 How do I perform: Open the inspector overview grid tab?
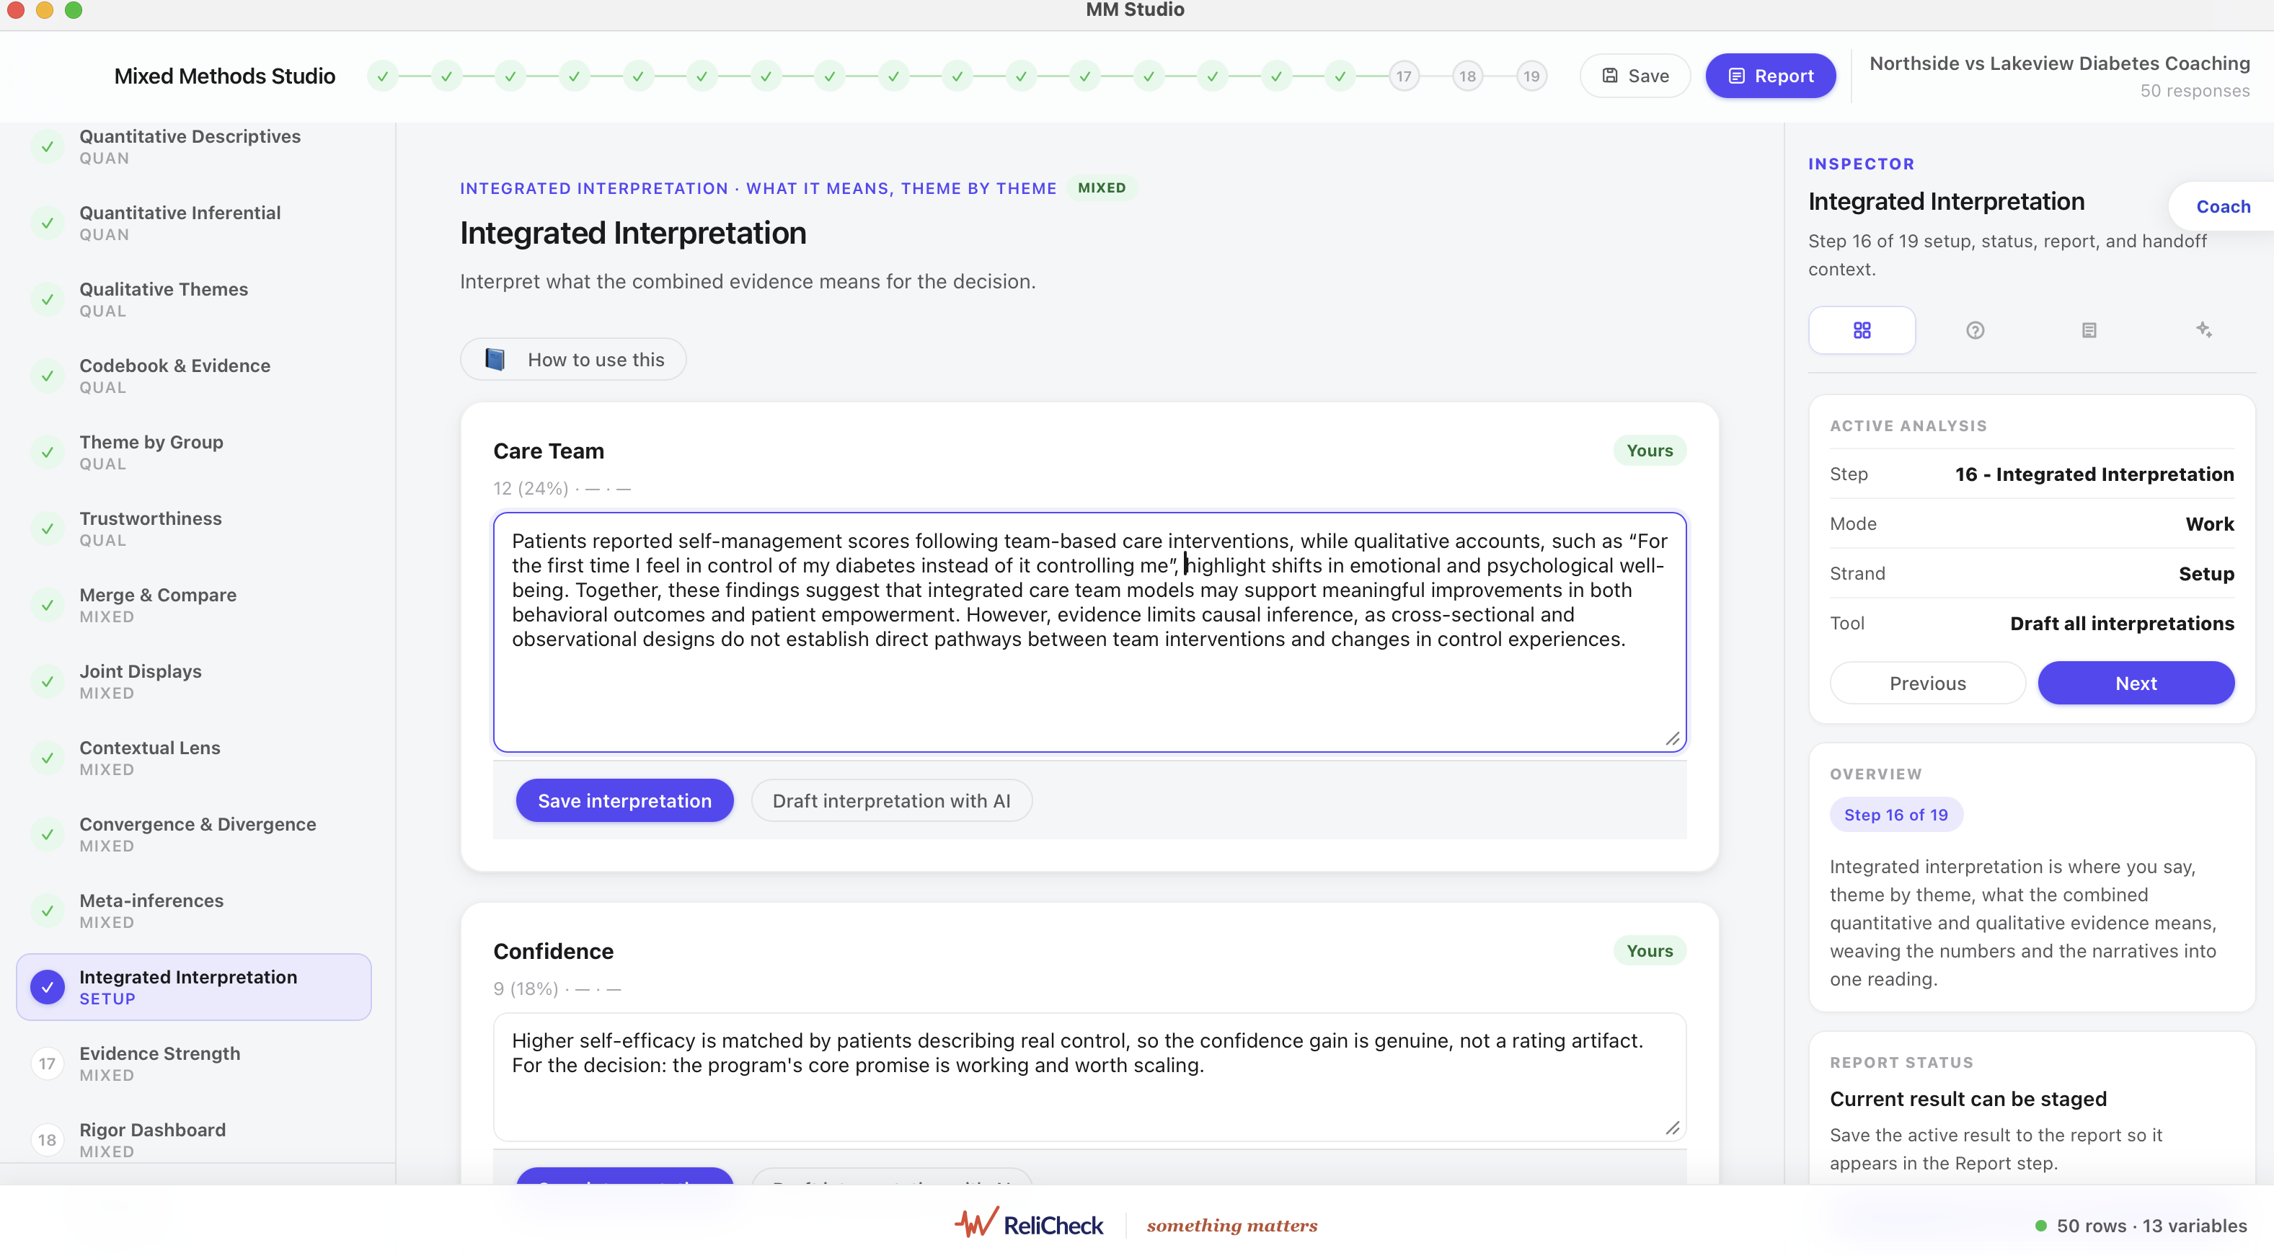click(x=1862, y=330)
